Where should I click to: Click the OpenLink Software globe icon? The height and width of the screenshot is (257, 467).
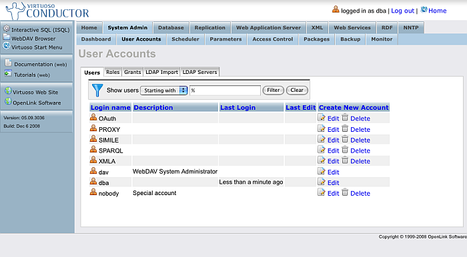[8, 101]
